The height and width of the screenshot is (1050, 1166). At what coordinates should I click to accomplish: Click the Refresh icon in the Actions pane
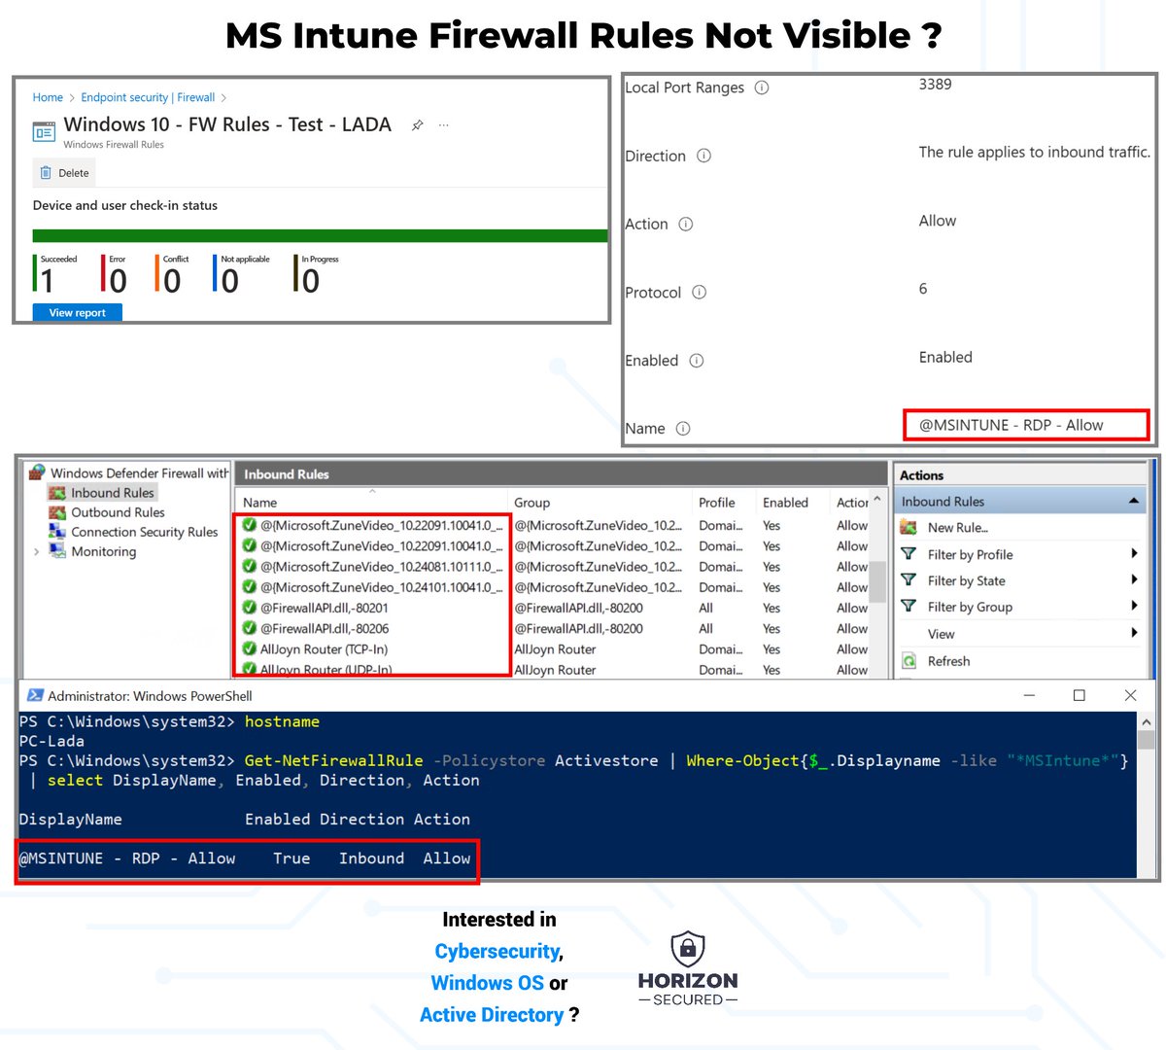pyautogui.click(x=911, y=661)
